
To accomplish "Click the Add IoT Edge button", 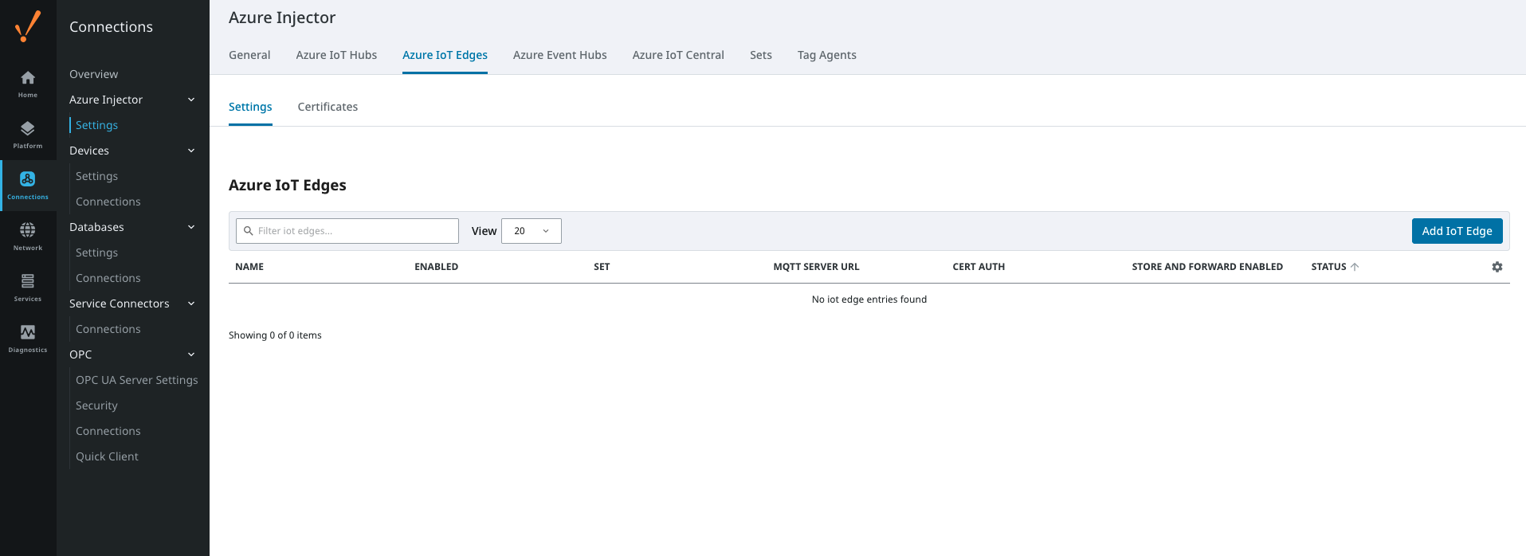I will coord(1457,231).
